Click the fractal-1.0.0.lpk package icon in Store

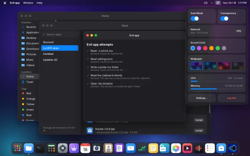click(x=90, y=131)
